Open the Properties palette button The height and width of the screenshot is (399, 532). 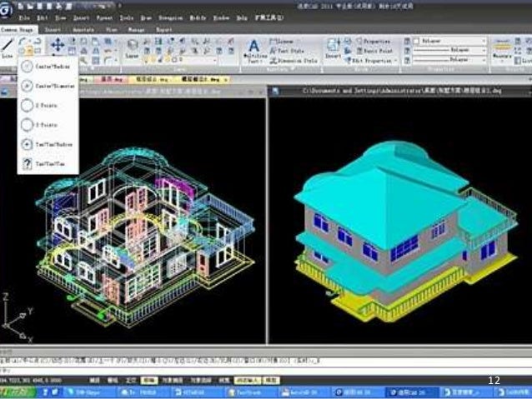(x=374, y=42)
